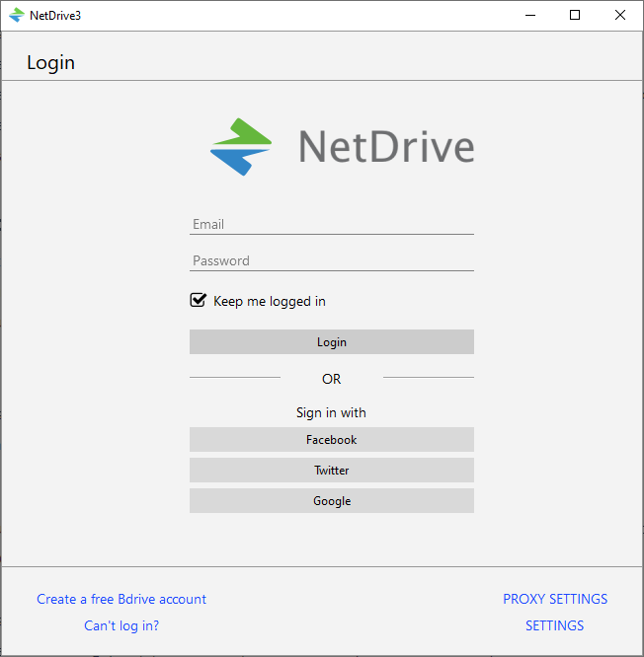The image size is (644, 657).
Task: Minimize the NetDrive3 window
Action: point(530,16)
